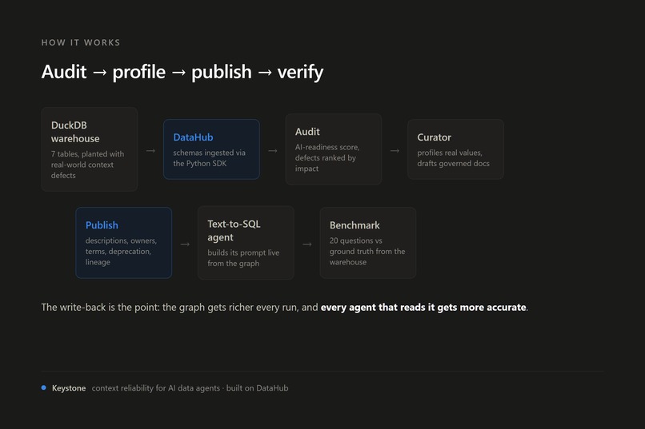This screenshot has width=645, height=429.
Task: Click 'builds its prompt live from the graph'
Action: coord(243,258)
